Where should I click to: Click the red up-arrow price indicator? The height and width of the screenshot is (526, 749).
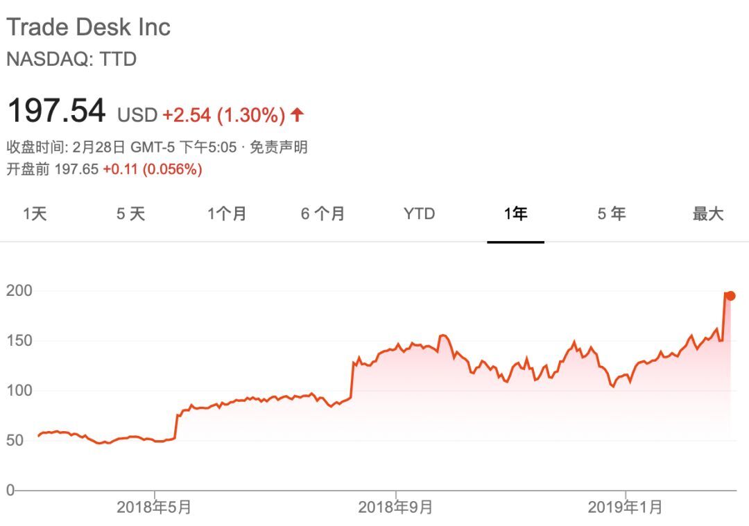coord(297,114)
